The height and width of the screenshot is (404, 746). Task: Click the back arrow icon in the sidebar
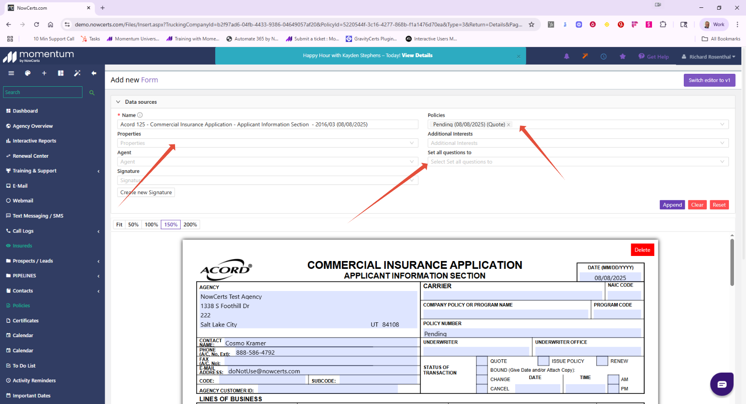click(x=94, y=73)
